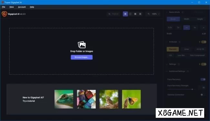
Task: Click the Additional Settings info icon
Action: point(188,71)
